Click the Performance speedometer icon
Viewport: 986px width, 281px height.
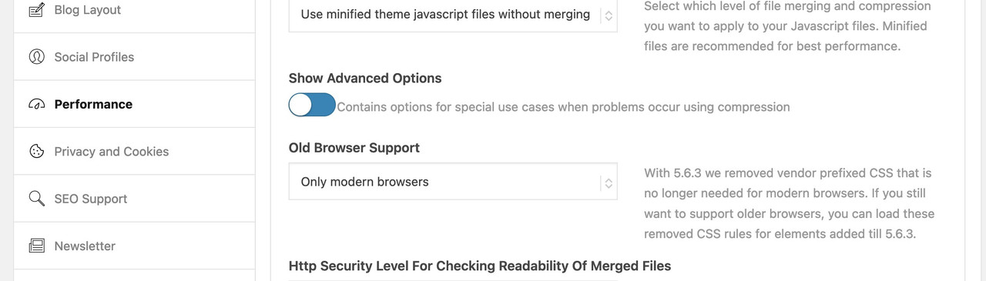pyautogui.click(x=36, y=105)
